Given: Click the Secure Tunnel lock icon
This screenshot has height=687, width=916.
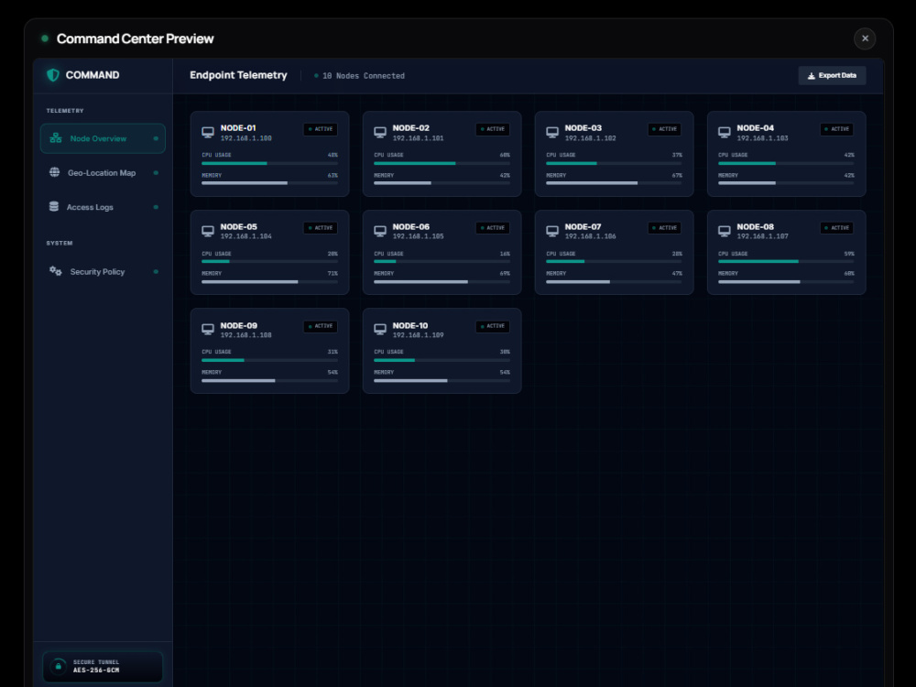Looking at the screenshot, I should click(58, 666).
